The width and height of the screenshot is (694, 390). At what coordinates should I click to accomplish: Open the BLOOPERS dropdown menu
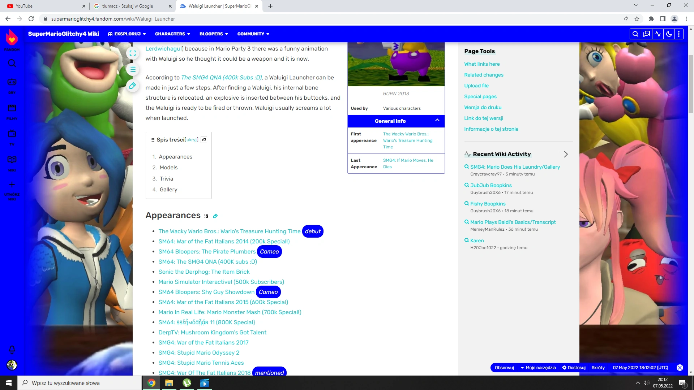[214, 34]
